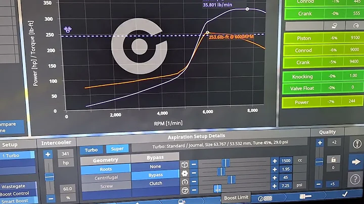Click the boost limit slider handle

coord(217,189)
